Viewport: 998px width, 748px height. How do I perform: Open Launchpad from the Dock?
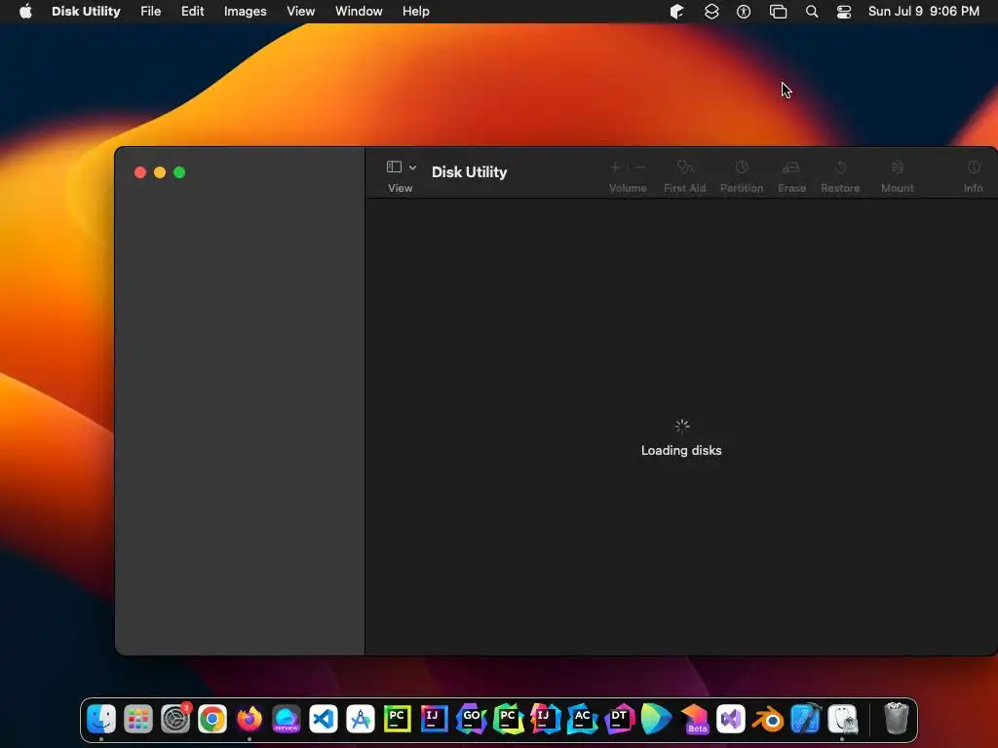(x=138, y=720)
